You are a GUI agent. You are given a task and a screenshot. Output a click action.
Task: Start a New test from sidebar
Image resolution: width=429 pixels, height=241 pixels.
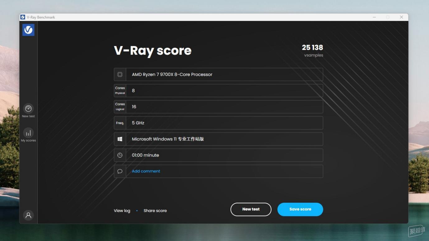(x=28, y=111)
